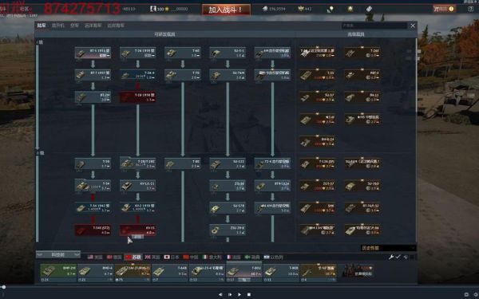This screenshot has height=299, width=479.
Task: Click the red 加入战斗 (join battle) button
Action: pos(226,10)
